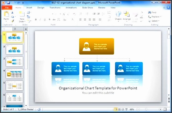The image size is (172, 113).
Task: Click the Font Color A icon
Action: (x=72, y=20)
